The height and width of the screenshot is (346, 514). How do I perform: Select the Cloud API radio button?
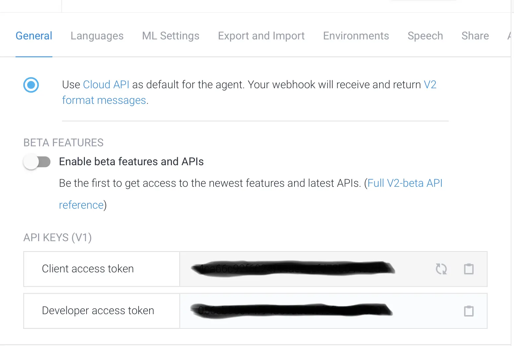[31, 85]
